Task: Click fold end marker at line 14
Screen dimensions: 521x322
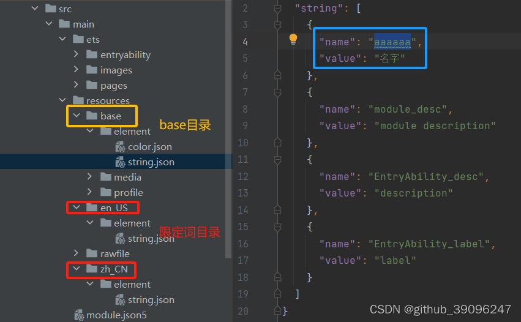Action: coord(277,210)
